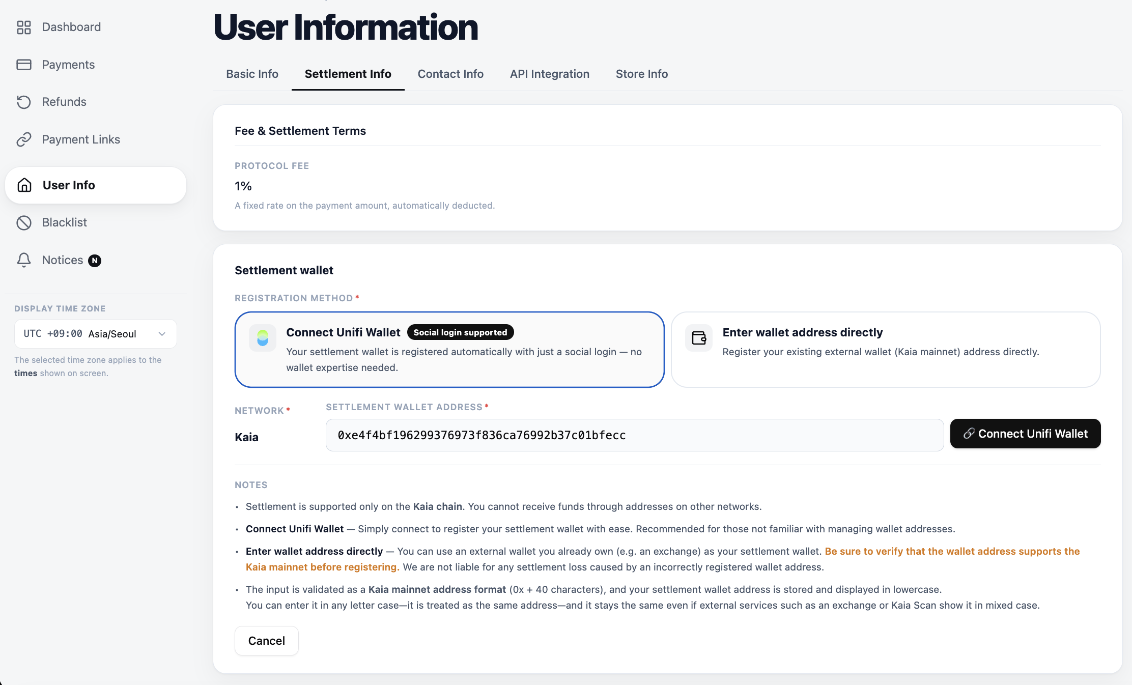The height and width of the screenshot is (685, 1132).
Task: Click the Blacklist ban icon
Action: [x=24, y=222]
